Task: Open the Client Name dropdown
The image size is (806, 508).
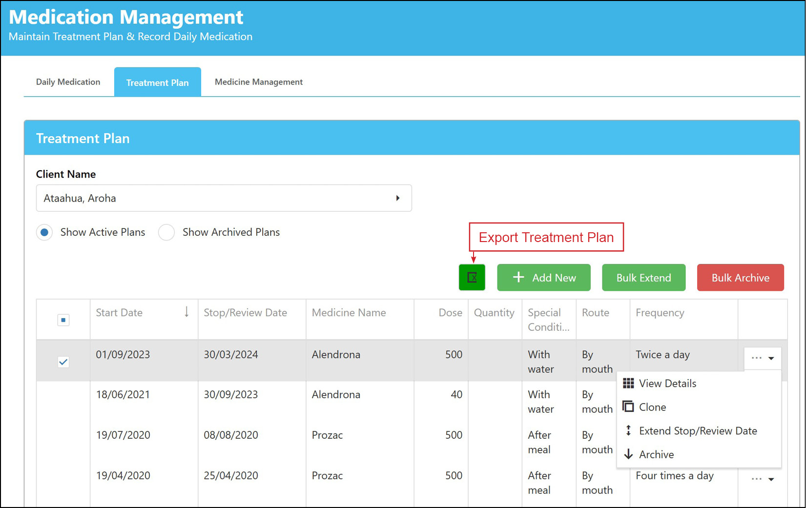Action: [224, 198]
